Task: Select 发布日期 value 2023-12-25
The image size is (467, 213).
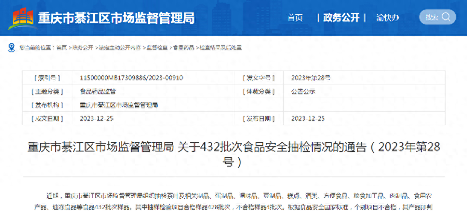Action: 308,118
